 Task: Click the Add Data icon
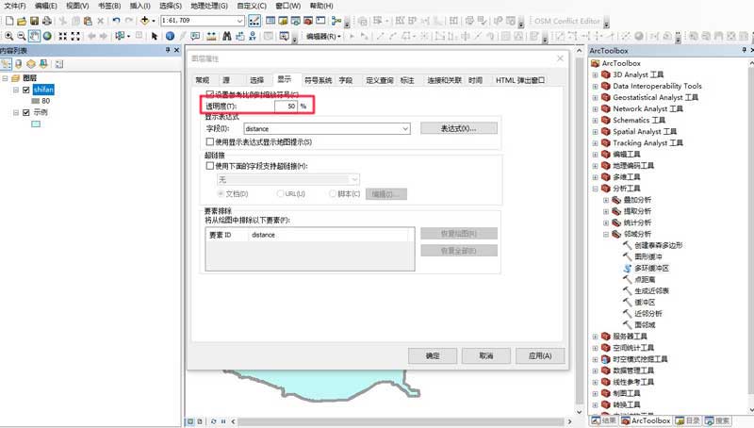(144, 21)
